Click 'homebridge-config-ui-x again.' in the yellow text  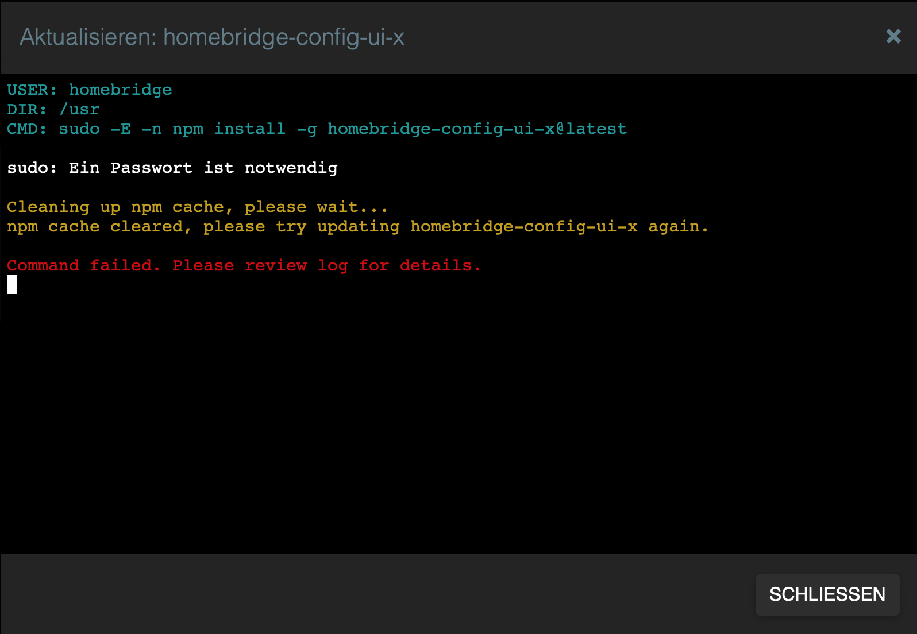tap(558, 226)
